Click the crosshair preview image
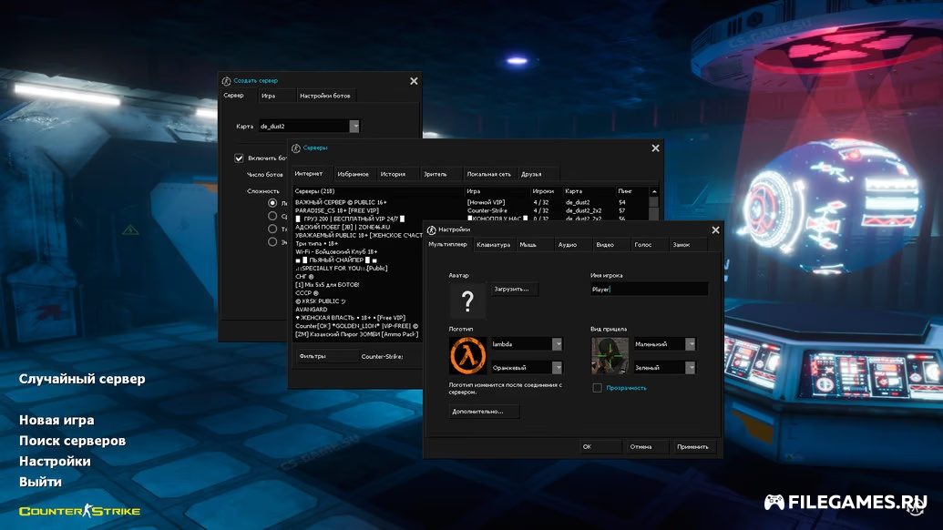Viewport: 943px width, 530px height. [x=610, y=356]
